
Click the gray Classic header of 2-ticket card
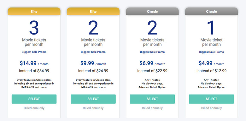152,11
